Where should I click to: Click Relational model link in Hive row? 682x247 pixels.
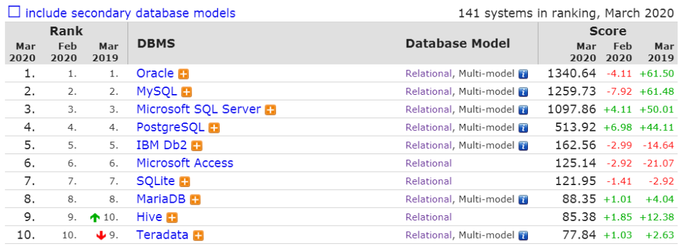429,217
